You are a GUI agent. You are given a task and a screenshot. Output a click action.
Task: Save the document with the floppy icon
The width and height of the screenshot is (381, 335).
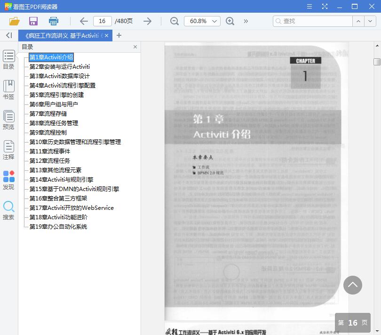point(33,21)
